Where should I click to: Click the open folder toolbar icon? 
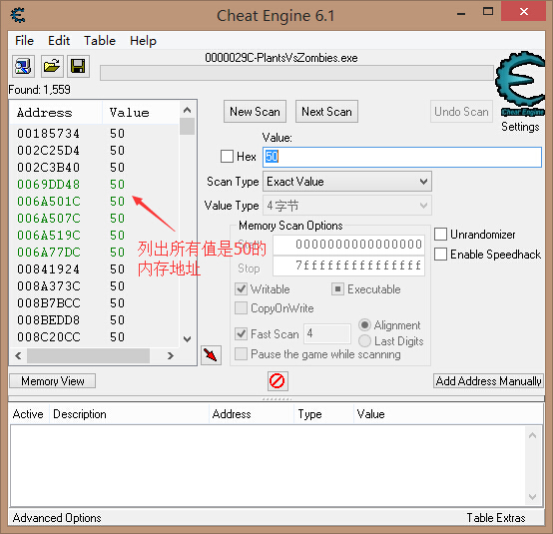(52, 66)
